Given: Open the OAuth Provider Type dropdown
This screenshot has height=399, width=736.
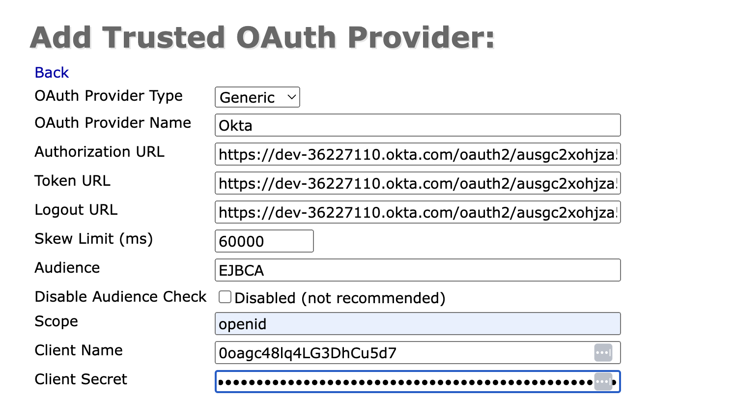Looking at the screenshot, I should pyautogui.click(x=257, y=97).
